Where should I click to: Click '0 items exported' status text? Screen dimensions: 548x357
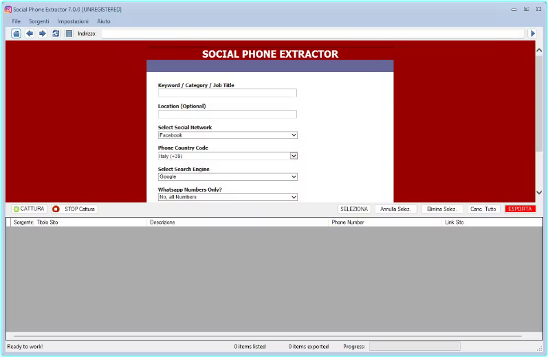coord(309,347)
